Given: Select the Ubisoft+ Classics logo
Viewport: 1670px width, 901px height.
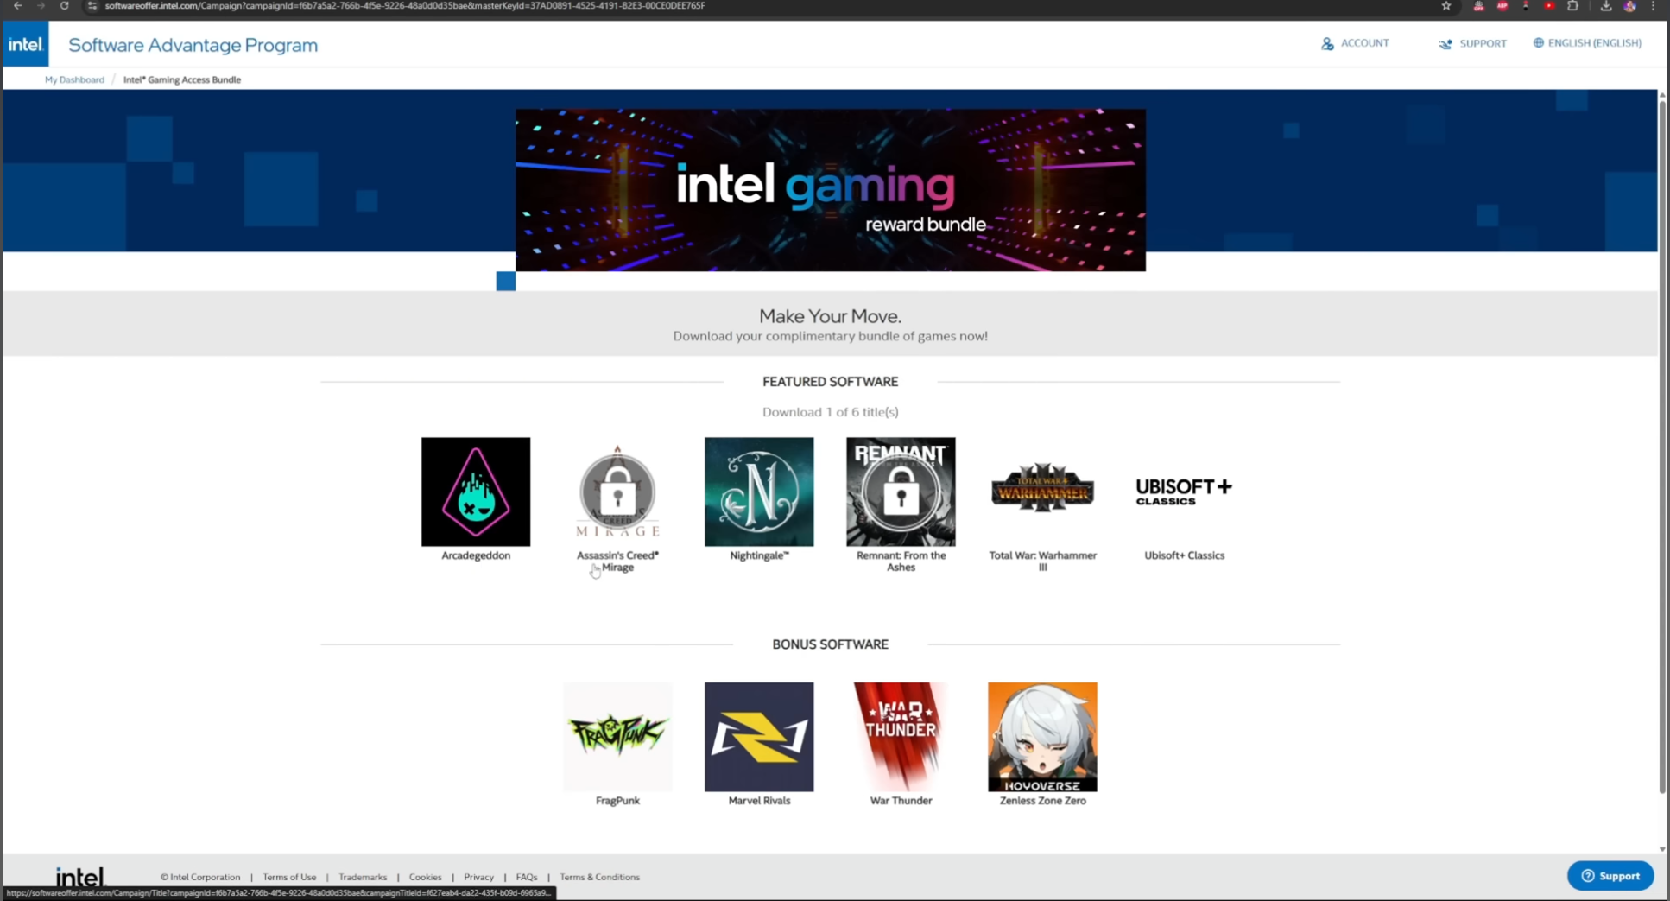Looking at the screenshot, I should pyautogui.click(x=1184, y=491).
